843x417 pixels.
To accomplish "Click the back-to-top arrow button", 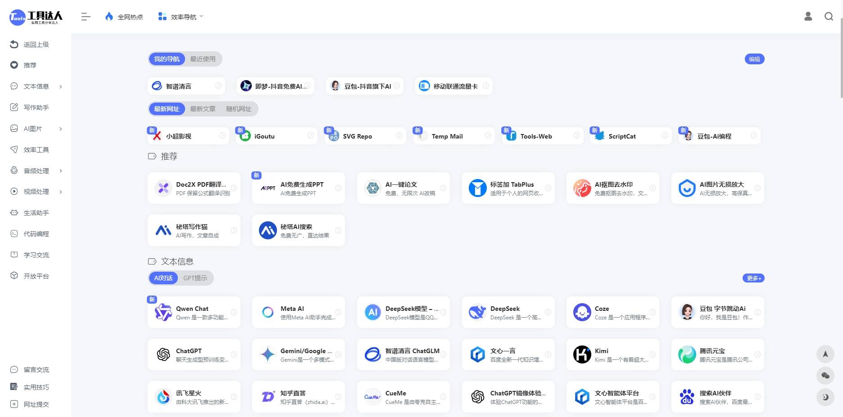I will pos(825,354).
